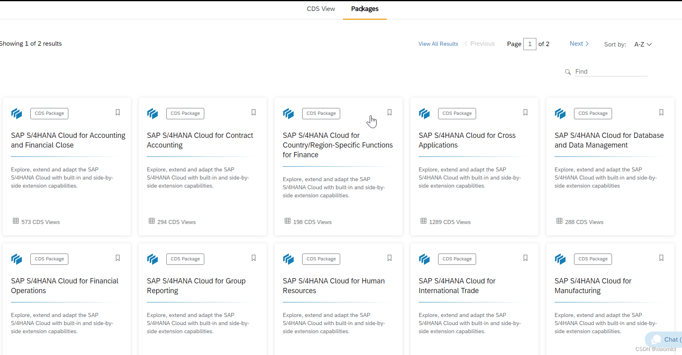Click the View All Results link
Viewport: 682px width, 355px height.
pyautogui.click(x=438, y=44)
